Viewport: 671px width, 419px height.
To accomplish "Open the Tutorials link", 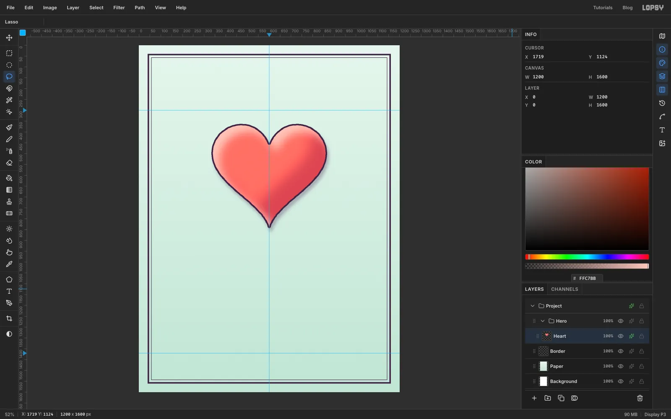I will click(603, 8).
